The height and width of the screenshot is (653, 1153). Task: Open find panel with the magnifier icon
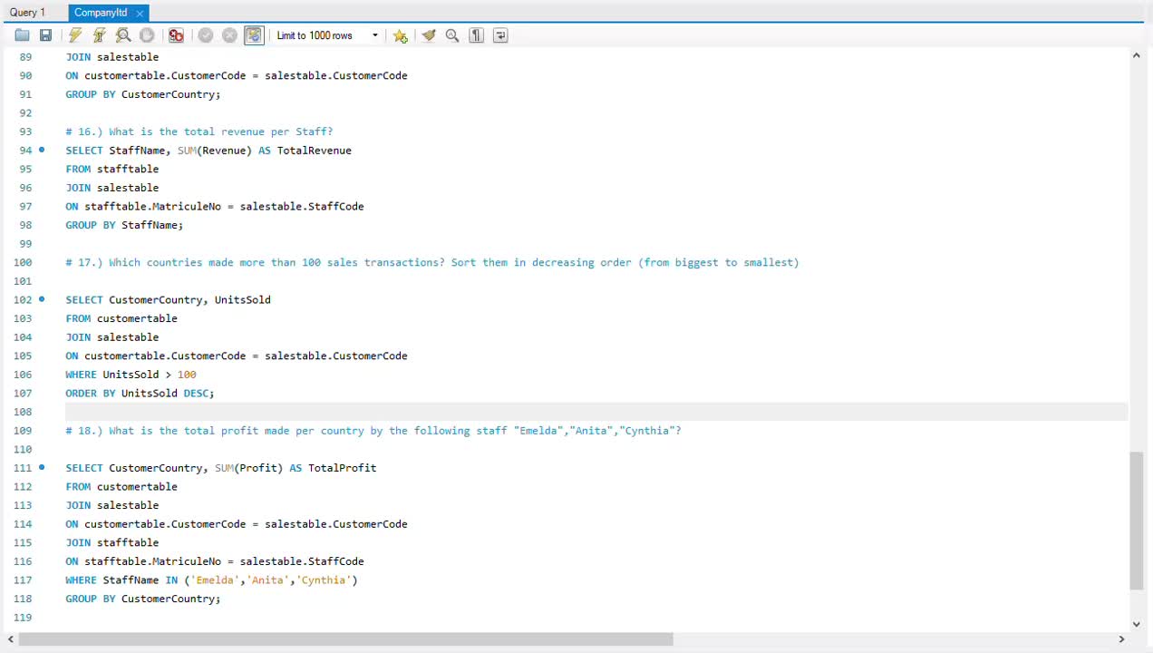click(452, 35)
